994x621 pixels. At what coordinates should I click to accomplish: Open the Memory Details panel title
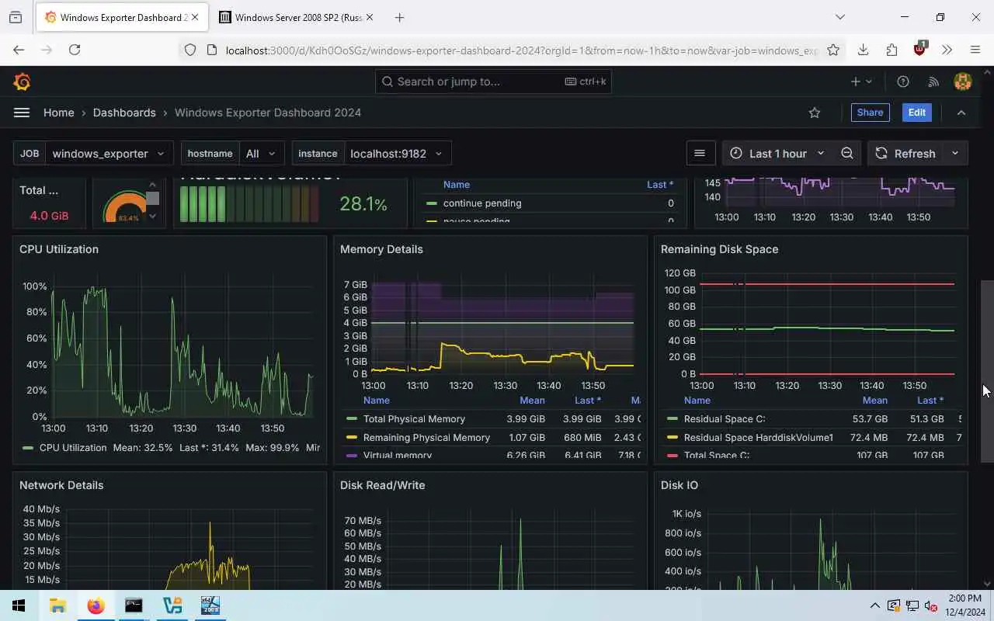pos(381,249)
